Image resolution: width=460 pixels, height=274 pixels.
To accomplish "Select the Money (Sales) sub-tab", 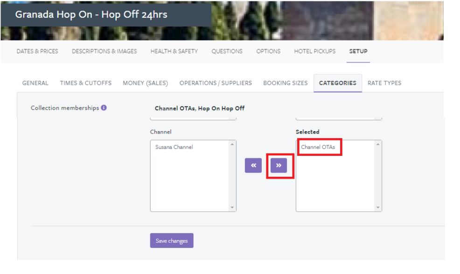I will pyautogui.click(x=145, y=83).
